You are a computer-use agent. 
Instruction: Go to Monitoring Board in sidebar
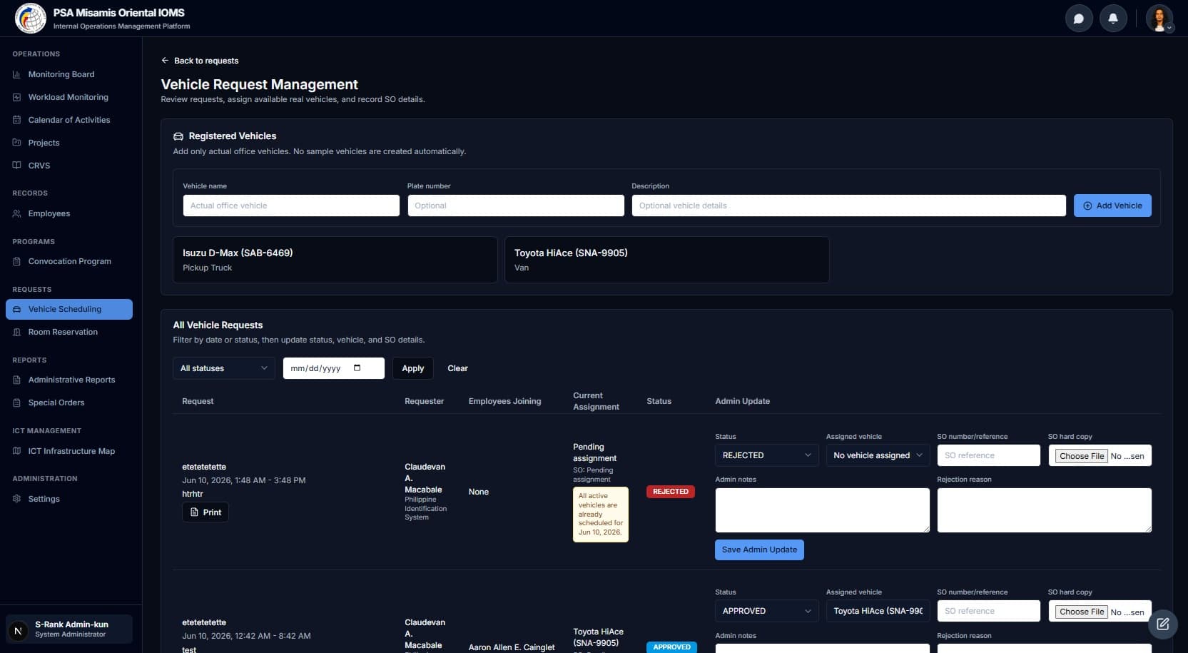[61, 74]
